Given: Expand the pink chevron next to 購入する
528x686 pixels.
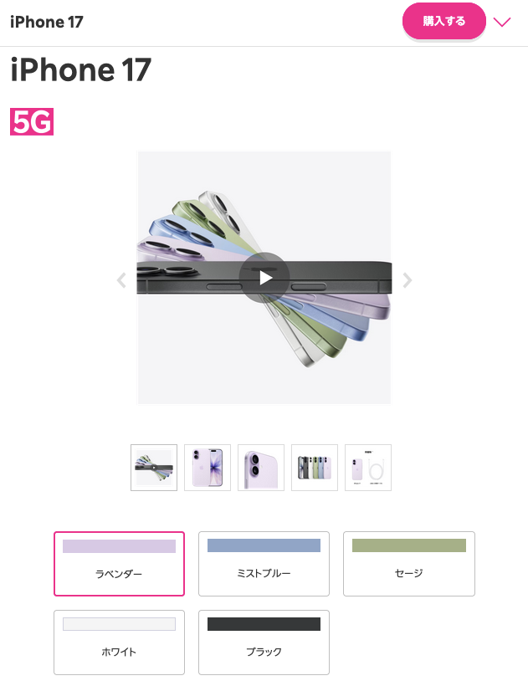Looking at the screenshot, I should [x=502, y=22].
